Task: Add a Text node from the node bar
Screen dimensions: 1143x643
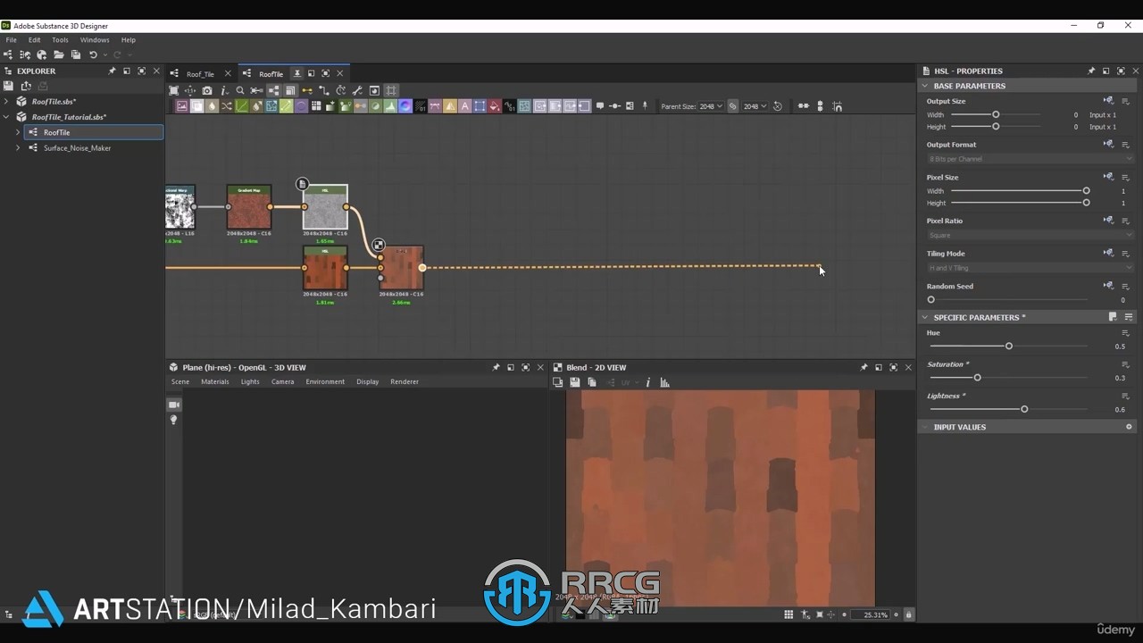Action: 465,106
